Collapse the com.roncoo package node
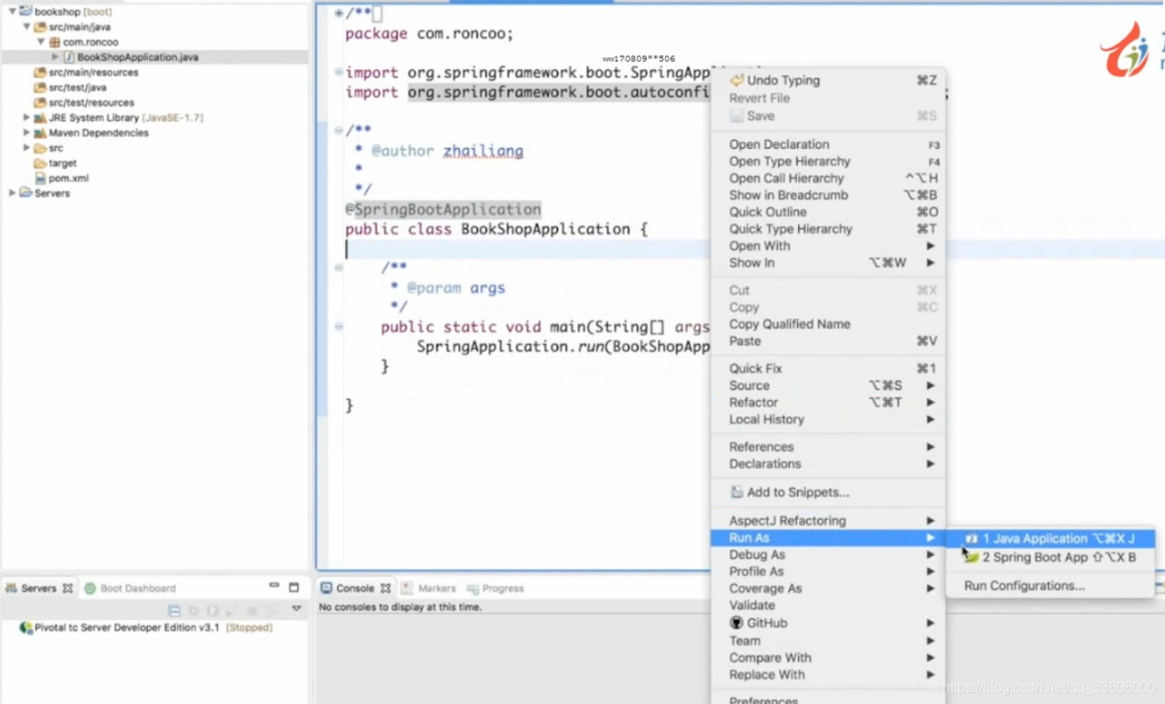 (40, 42)
